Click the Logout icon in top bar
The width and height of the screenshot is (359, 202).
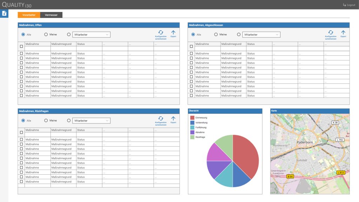click(x=344, y=5)
